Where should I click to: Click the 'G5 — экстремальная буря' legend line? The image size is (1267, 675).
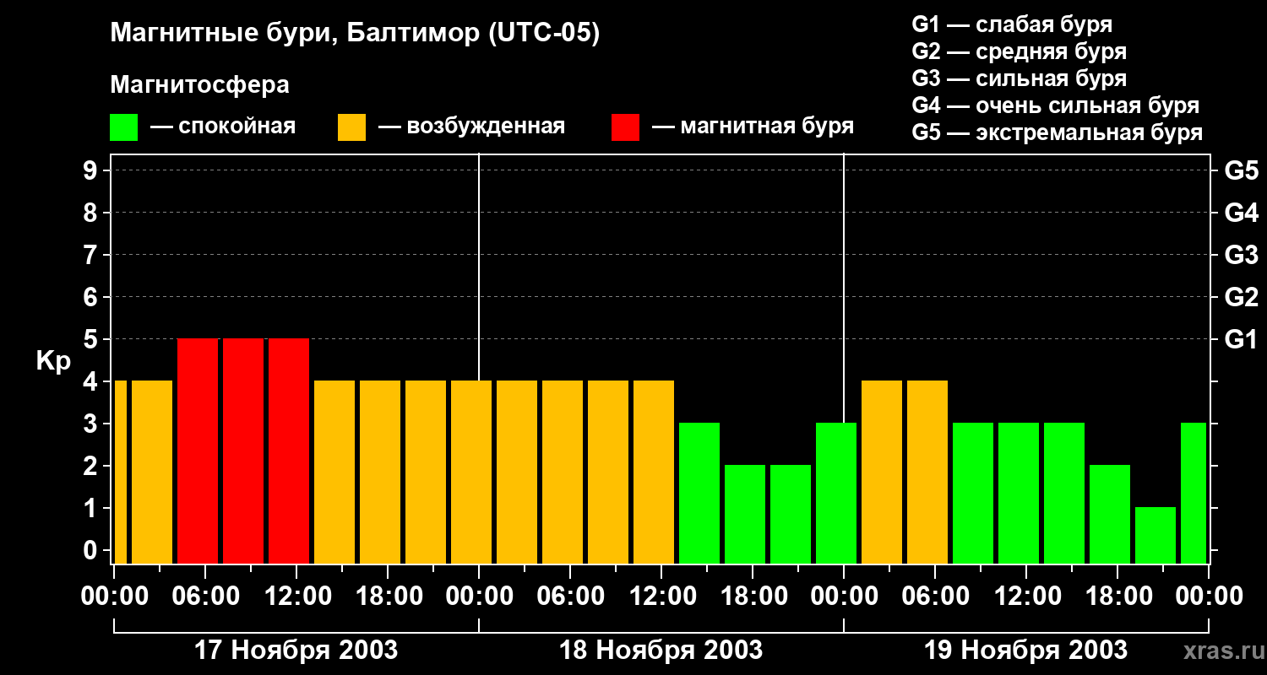tap(1057, 132)
